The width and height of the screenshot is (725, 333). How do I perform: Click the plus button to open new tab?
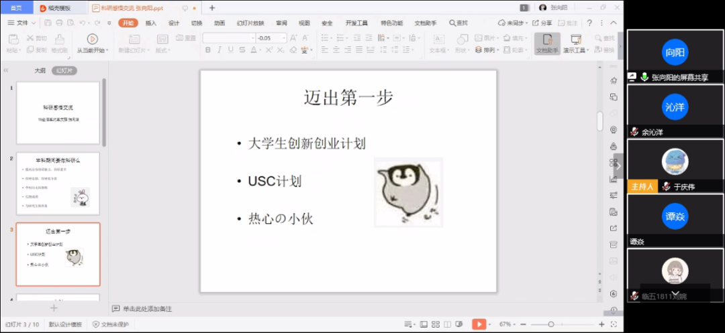pos(212,8)
